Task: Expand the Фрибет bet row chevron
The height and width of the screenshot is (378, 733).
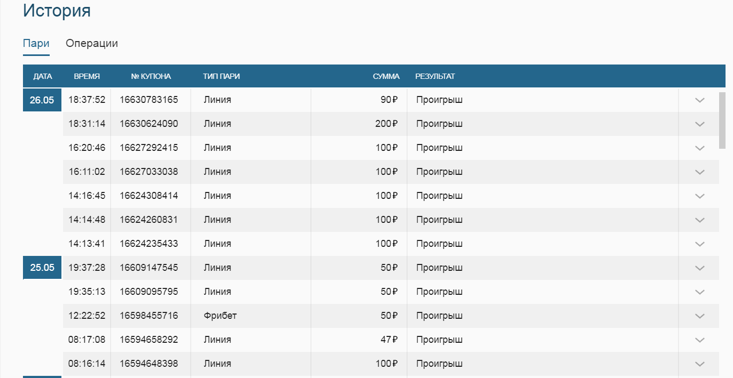Action: click(x=700, y=316)
